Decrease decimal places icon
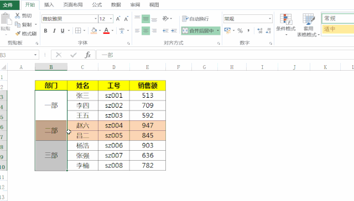Image resolution: width=354 pixels, height=201 pixels. point(268,30)
